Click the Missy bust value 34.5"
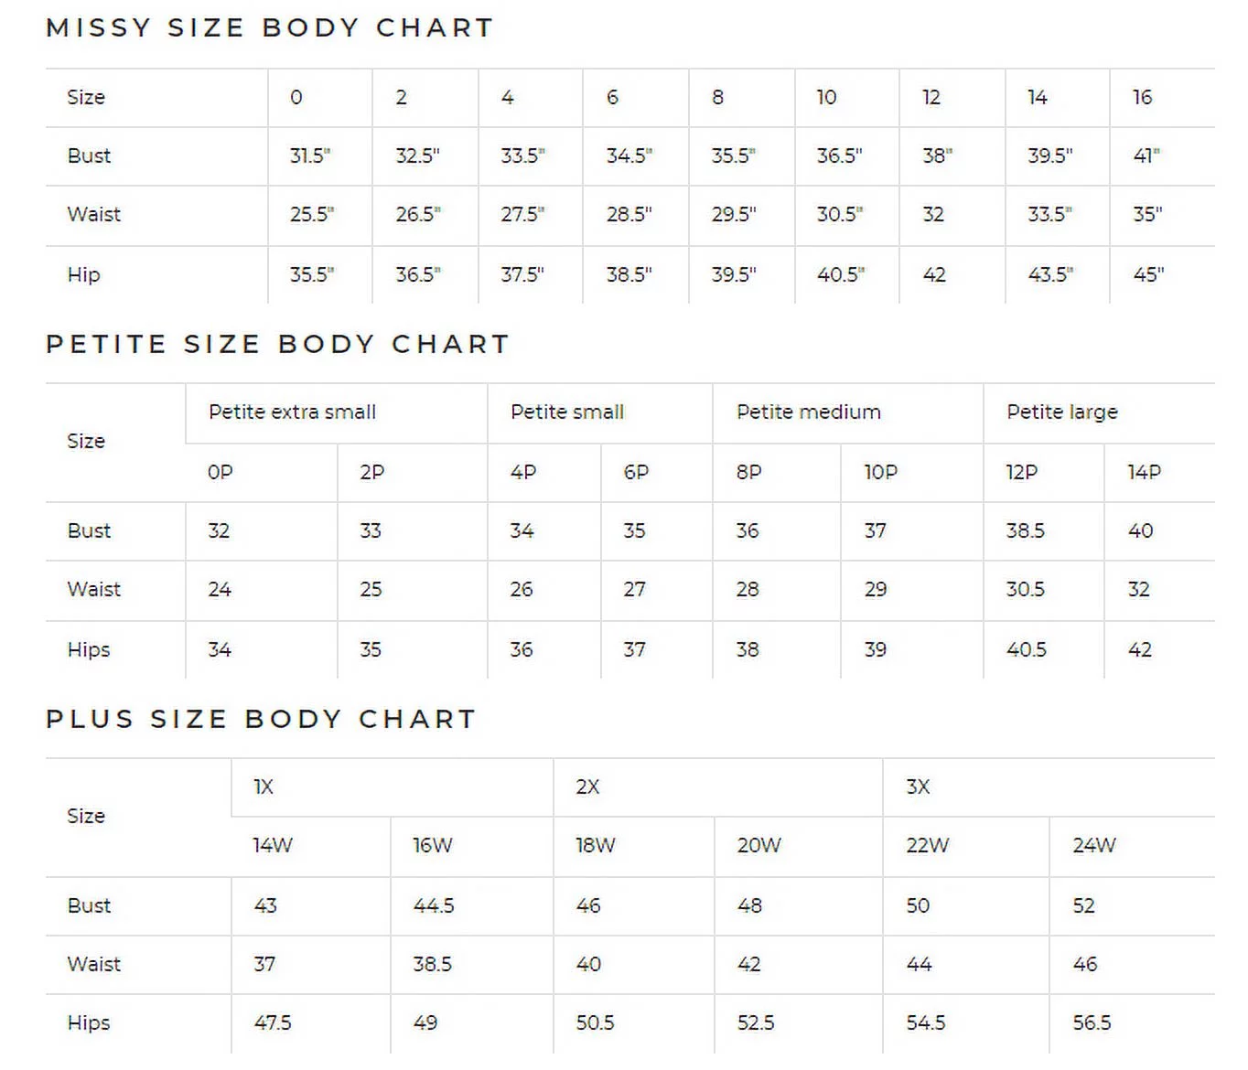Screen dimensions: 1248x1070 point(629,155)
